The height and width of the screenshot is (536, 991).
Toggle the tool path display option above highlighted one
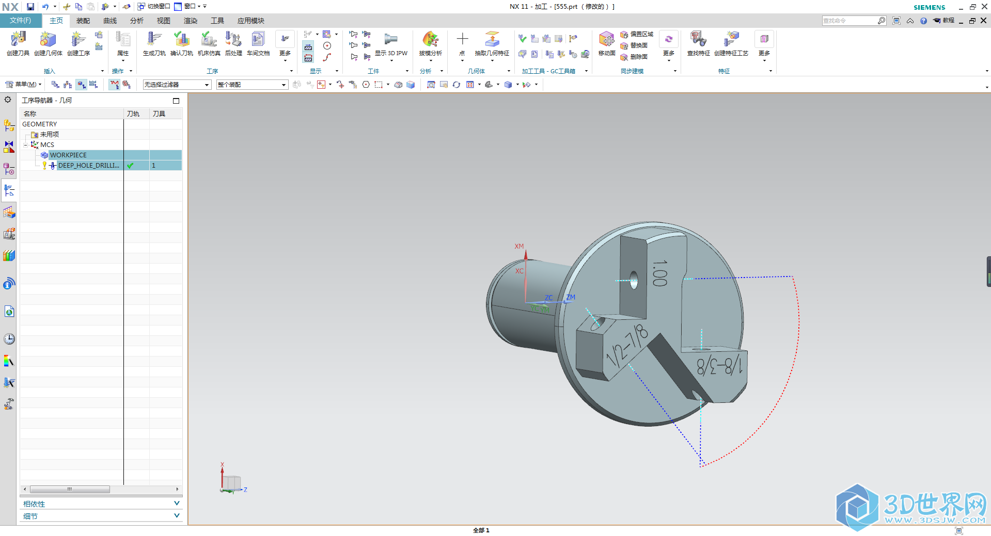tap(308, 35)
